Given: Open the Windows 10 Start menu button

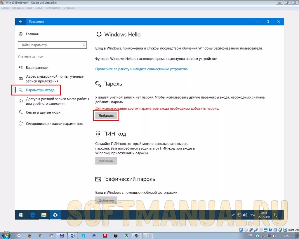Looking at the screenshot, I should point(21,215).
